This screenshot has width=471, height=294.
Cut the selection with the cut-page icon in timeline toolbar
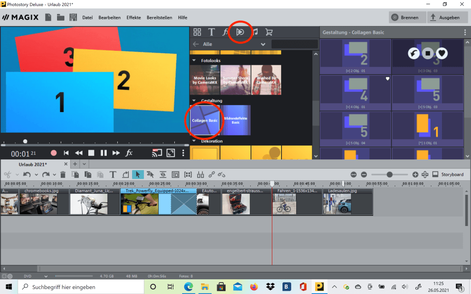(75, 175)
